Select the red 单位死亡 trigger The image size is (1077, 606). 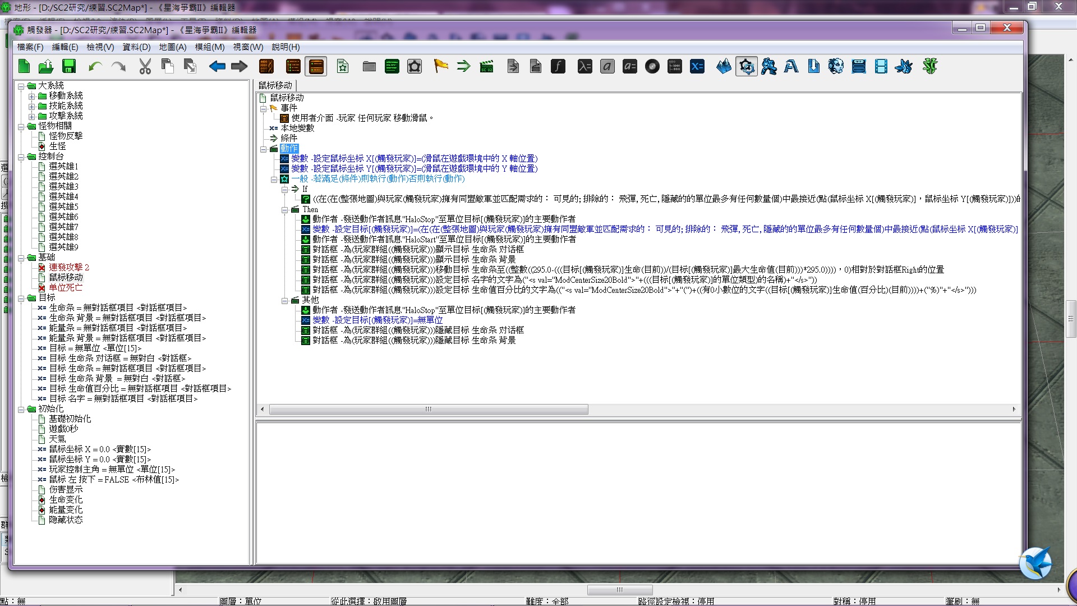pos(66,287)
